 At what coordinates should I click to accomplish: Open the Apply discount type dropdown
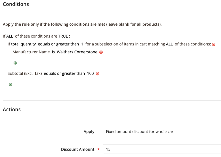(x=162, y=132)
